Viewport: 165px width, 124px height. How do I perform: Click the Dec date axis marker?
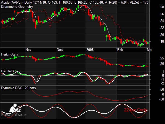(x=60, y=50)
